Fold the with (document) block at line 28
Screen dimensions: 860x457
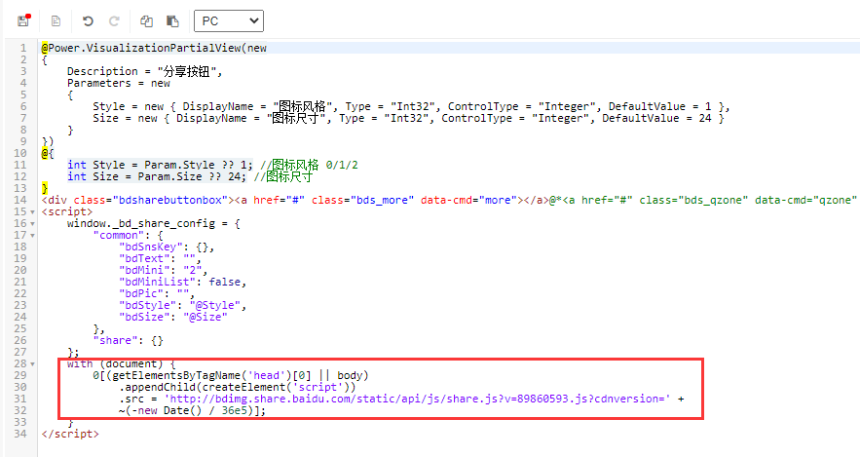(x=33, y=363)
